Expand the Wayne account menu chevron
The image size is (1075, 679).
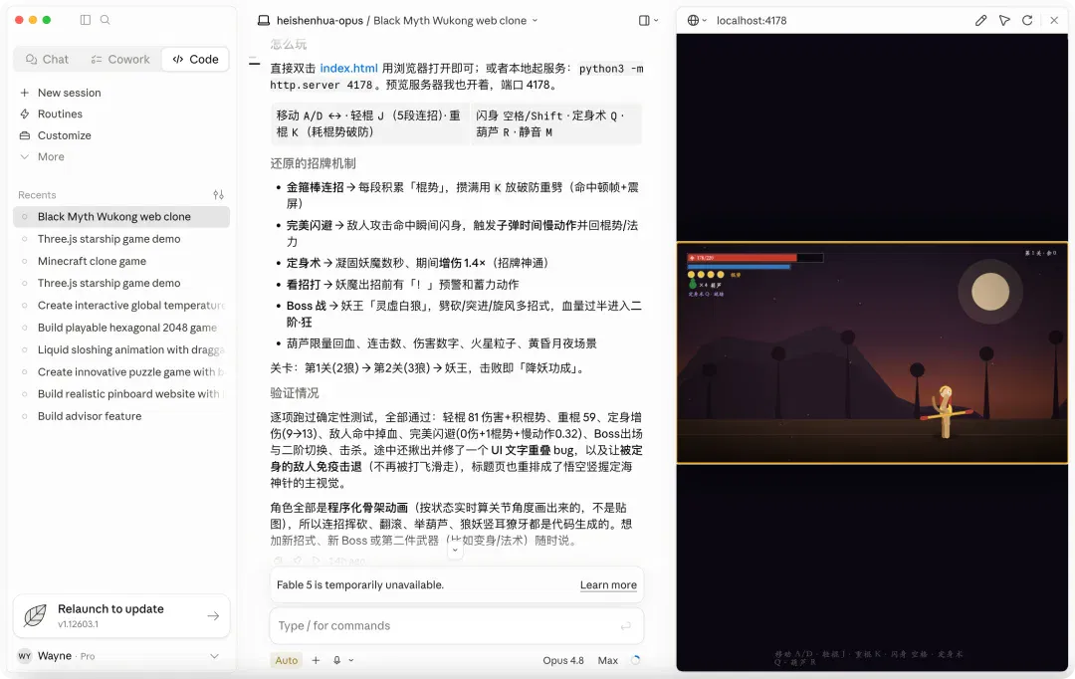[x=214, y=656]
